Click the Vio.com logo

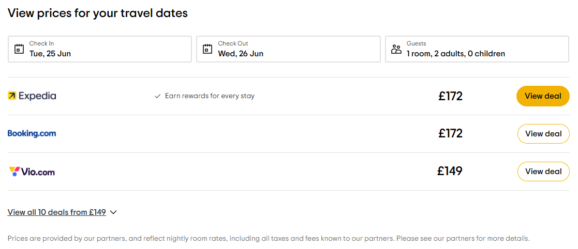click(32, 172)
